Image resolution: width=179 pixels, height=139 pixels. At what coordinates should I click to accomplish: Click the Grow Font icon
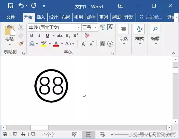tap(84, 44)
